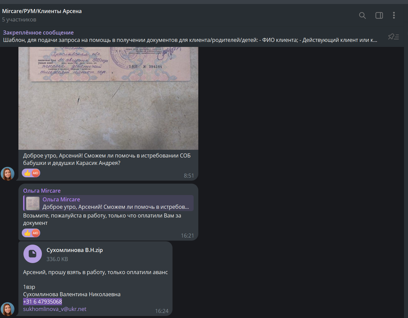Open the "5 участников" members info
This screenshot has width=408, height=318.
[19, 19]
